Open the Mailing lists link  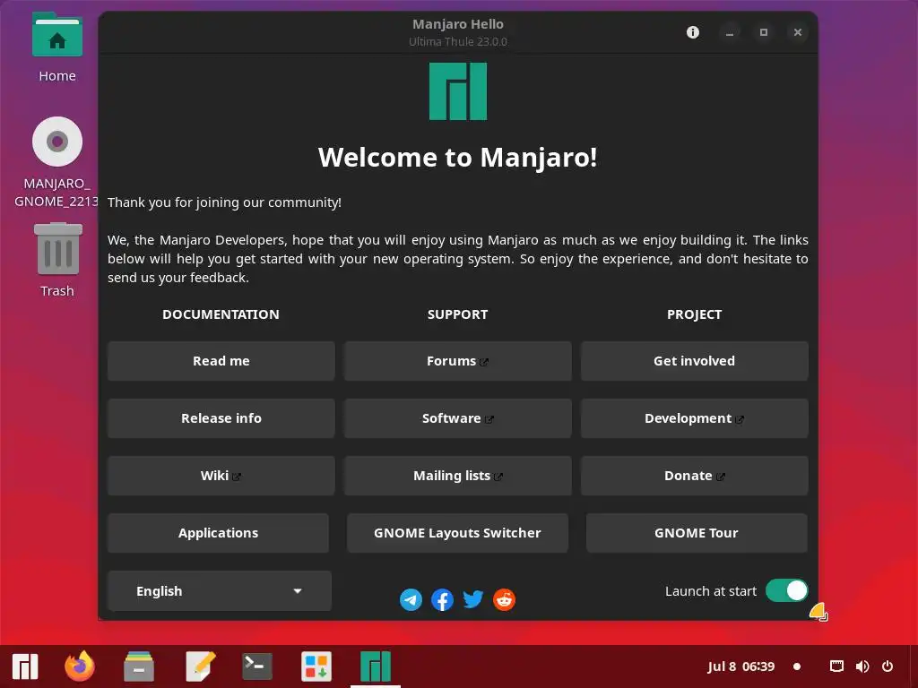tap(458, 476)
